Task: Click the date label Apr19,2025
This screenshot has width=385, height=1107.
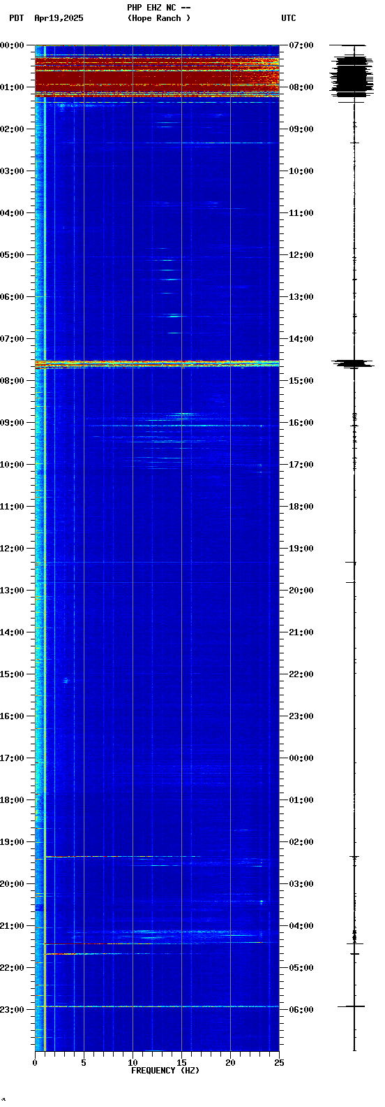Action: coord(59,18)
